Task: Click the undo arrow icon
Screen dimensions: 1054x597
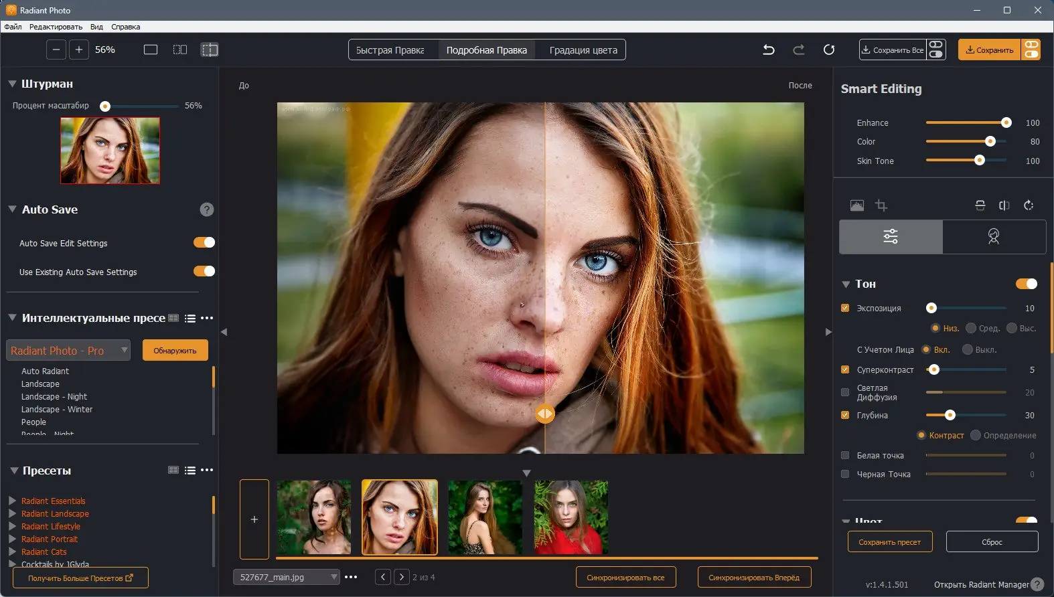Action: coord(769,50)
